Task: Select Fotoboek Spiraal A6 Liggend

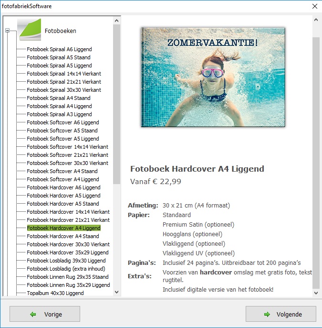Action: (59, 49)
